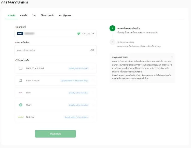The height and width of the screenshot is (148, 191).
Task: Click the credit card icon
Action: (21, 68)
